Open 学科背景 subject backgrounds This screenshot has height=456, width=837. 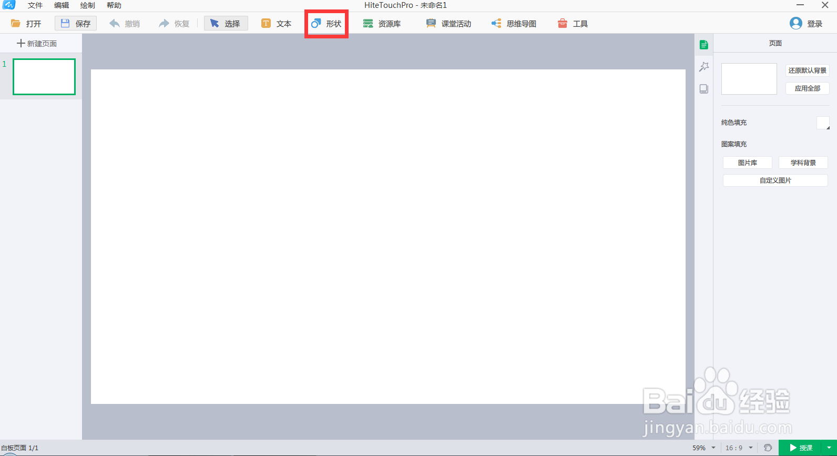coord(803,163)
